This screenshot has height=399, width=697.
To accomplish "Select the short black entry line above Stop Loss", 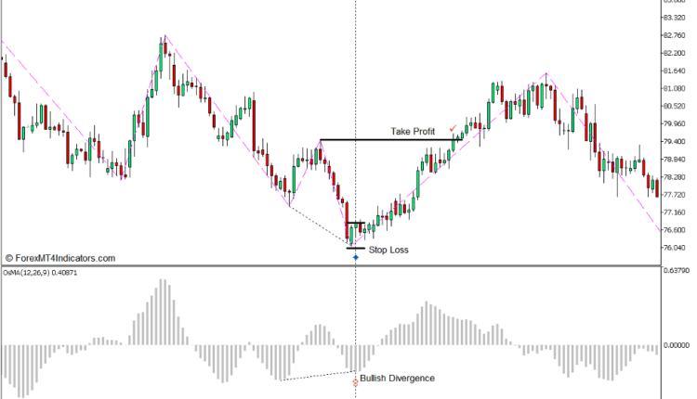I will 355,223.
